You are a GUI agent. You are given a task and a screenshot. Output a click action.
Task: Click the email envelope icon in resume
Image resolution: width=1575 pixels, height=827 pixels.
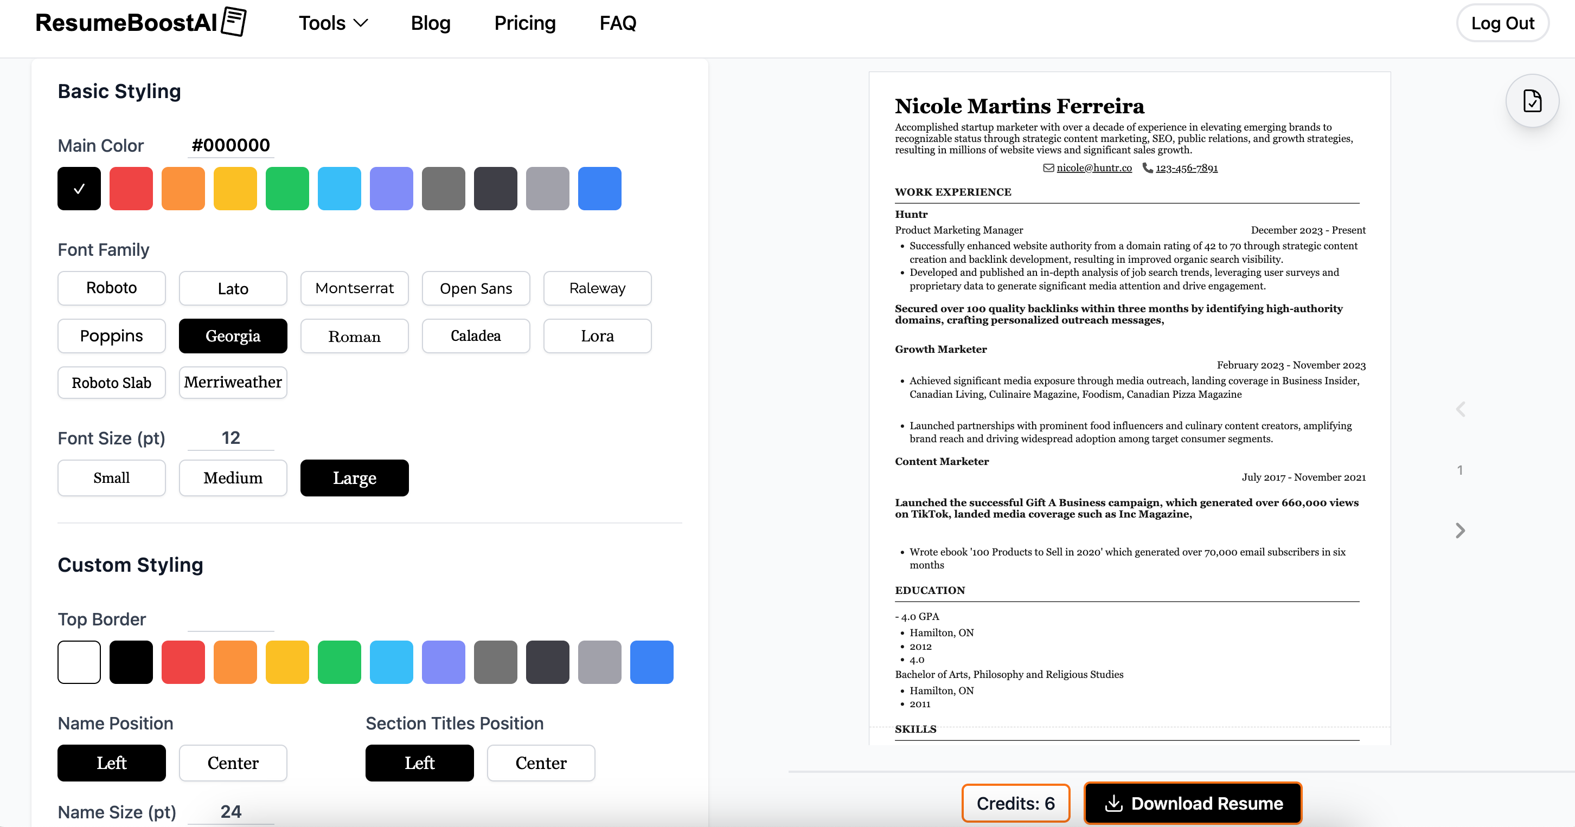pos(1048,168)
